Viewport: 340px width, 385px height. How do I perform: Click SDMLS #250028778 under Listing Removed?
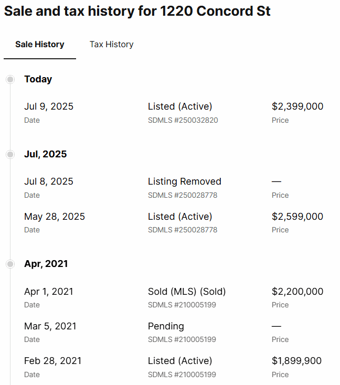(x=183, y=195)
